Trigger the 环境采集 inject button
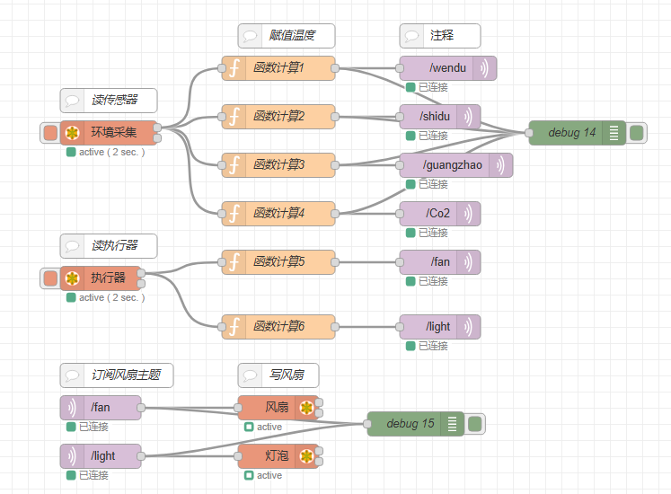671x494 pixels. point(50,133)
